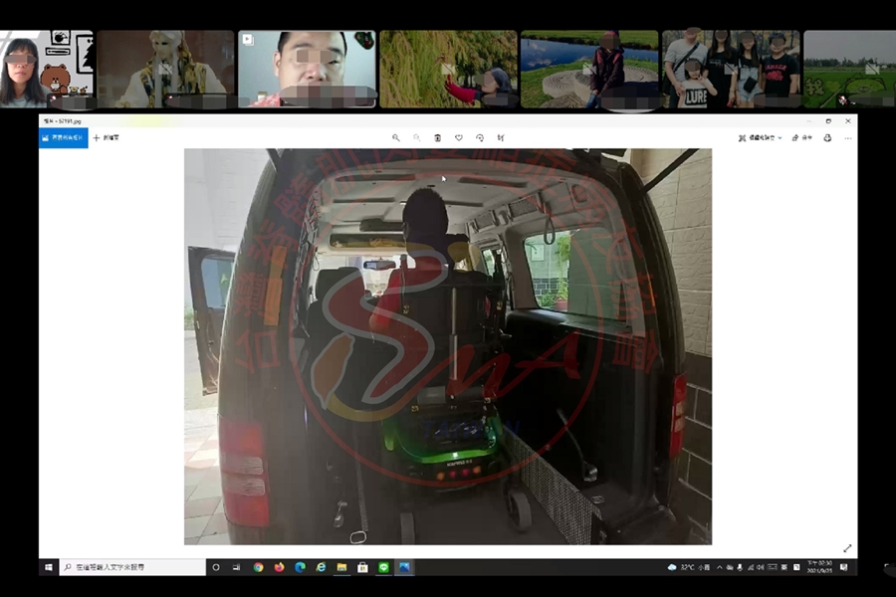Select the participant thumbnail with rice plants

tap(449, 69)
